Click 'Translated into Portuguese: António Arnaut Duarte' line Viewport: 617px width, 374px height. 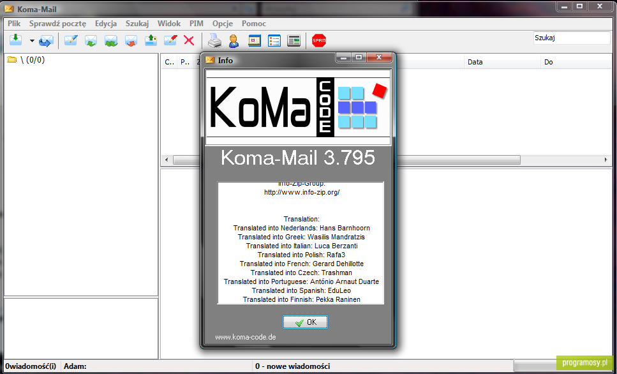[x=301, y=282]
